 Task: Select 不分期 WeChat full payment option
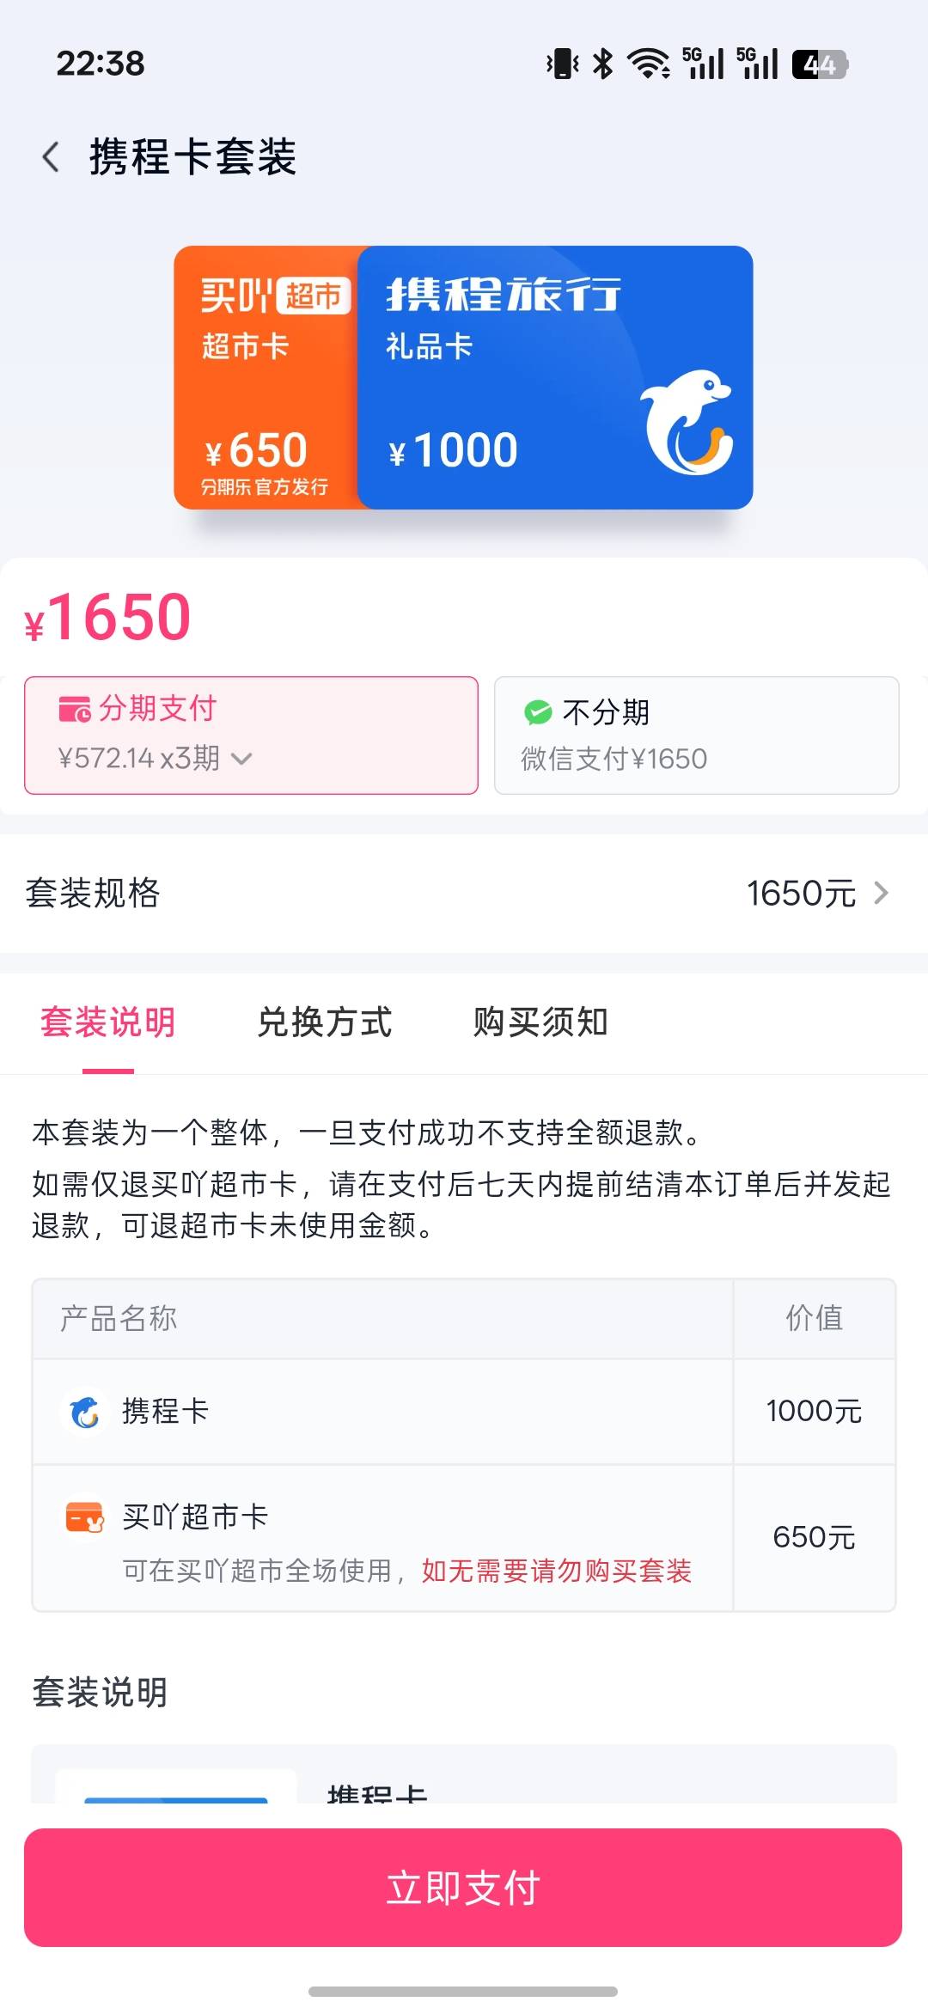click(x=697, y=735)
